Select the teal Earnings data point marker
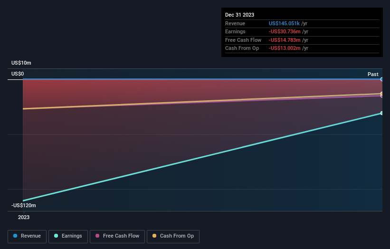The image size is (390, 249). (382, 113)
